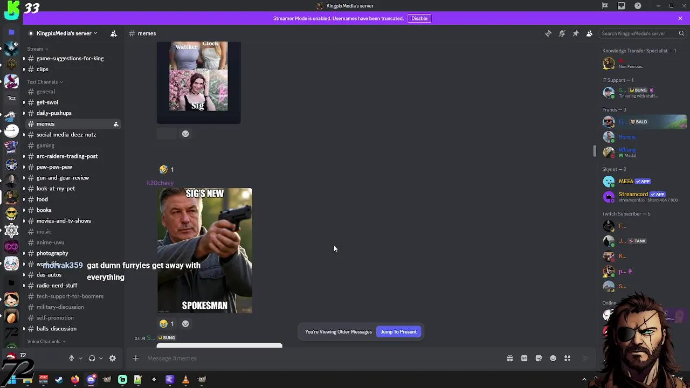
Task: Collapse the Voice Channels category
Action: (46, 342)
